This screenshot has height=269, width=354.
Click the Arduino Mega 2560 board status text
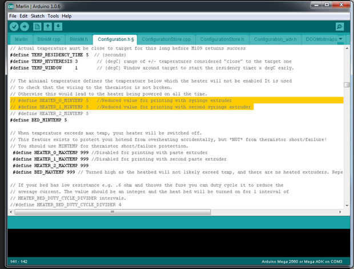coord(302,262)
